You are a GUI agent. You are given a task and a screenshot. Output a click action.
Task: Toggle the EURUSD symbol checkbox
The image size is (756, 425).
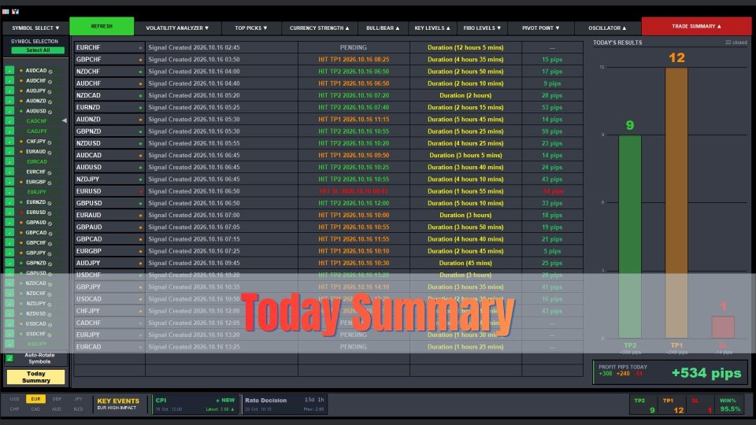coord(9,212)
